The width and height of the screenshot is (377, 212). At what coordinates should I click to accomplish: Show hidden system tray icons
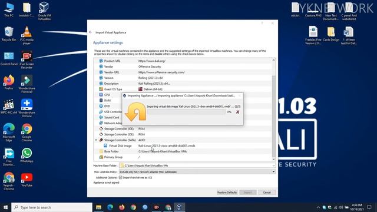click(318, 207)
